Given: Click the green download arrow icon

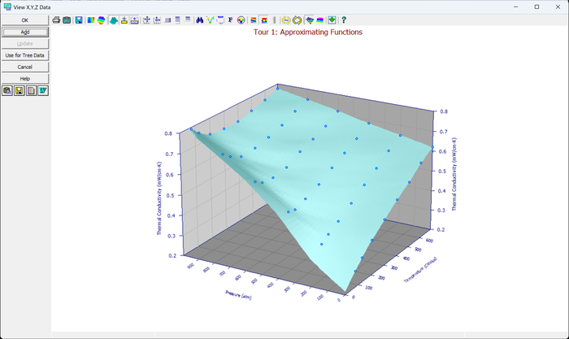Looking at the screenshot, I should click(332, 20).
